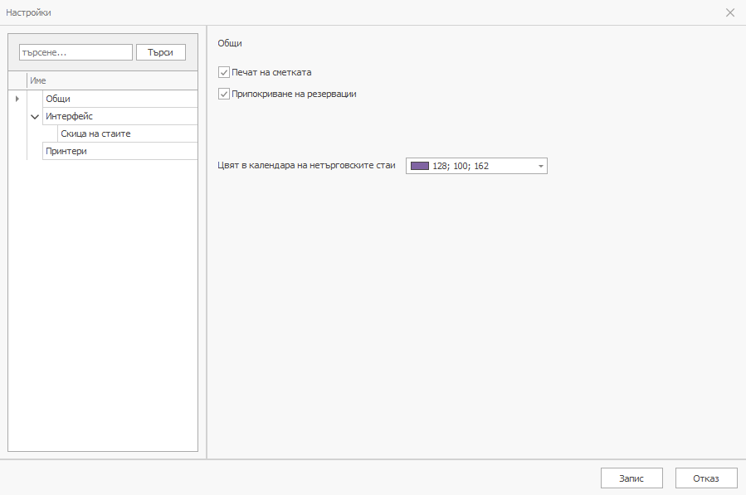Screen dimensions: 746x495
Task: Open the color picker dropdown arrow
Action: point(539,165)
